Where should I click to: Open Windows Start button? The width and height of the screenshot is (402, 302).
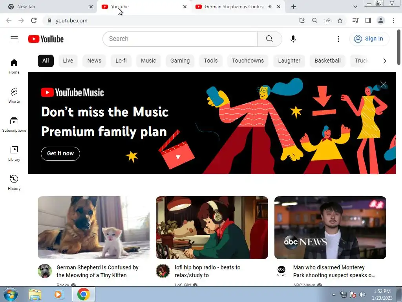[11, 294]
